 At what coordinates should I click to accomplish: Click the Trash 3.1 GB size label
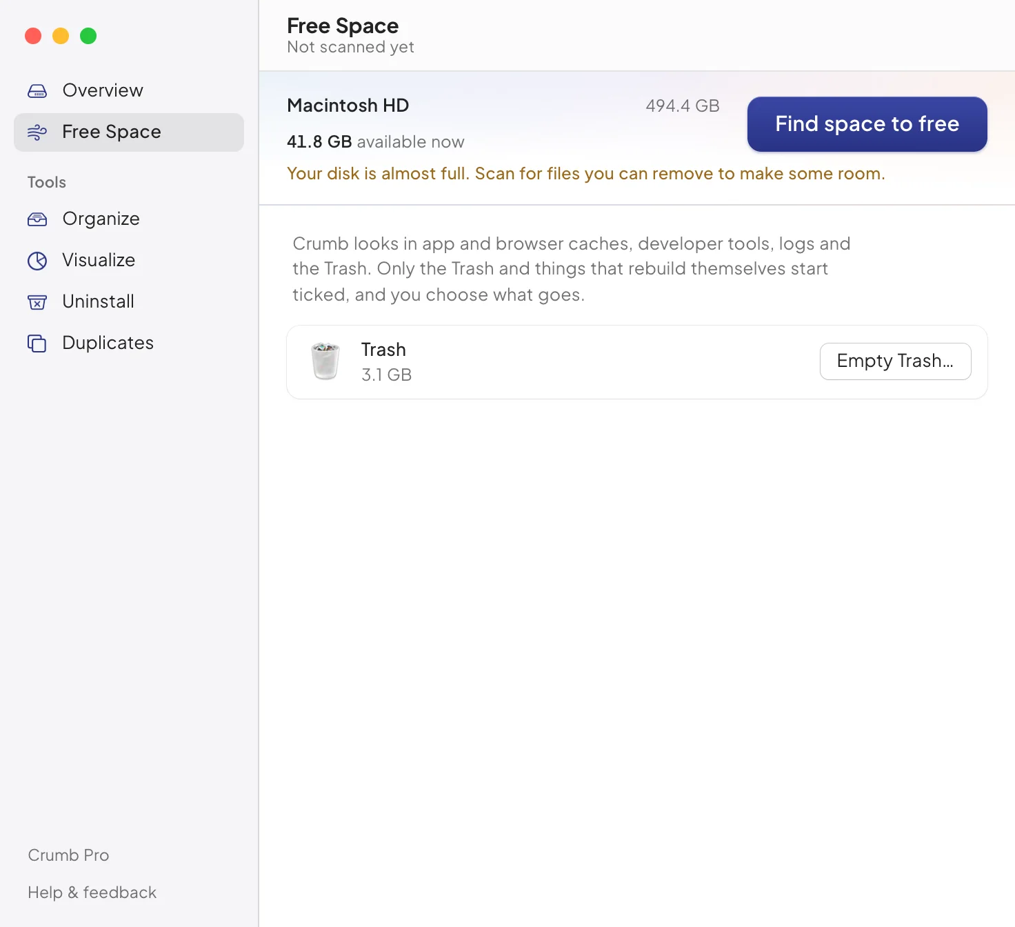click(x=386, y=375)
